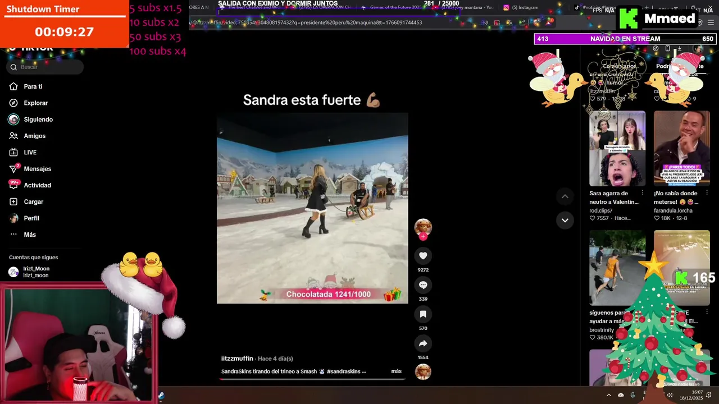Screen dimensions: 719x404
Task: Click the playing video area
Action: 312,208
